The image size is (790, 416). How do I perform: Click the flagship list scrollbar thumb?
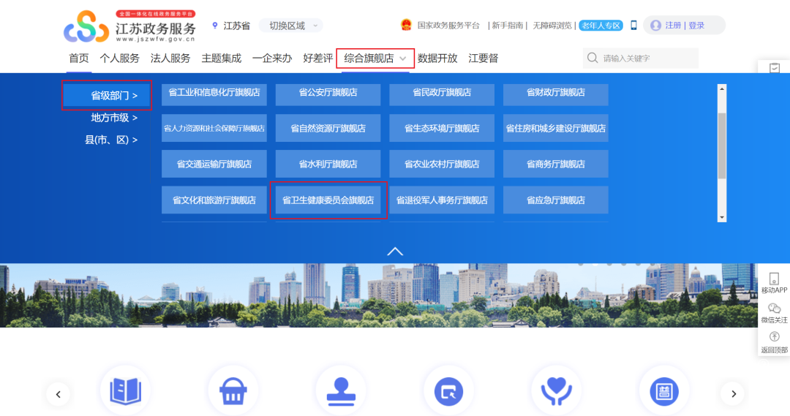(x=722, y=145)
